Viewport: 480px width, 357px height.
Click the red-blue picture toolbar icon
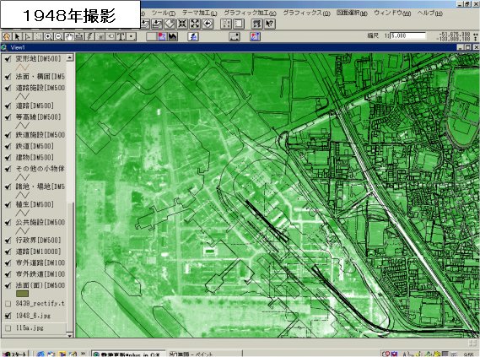point(162,37)
